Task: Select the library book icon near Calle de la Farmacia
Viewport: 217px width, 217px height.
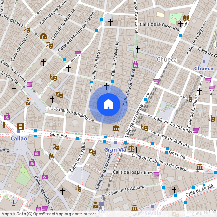Action: (x=187, y=18)
